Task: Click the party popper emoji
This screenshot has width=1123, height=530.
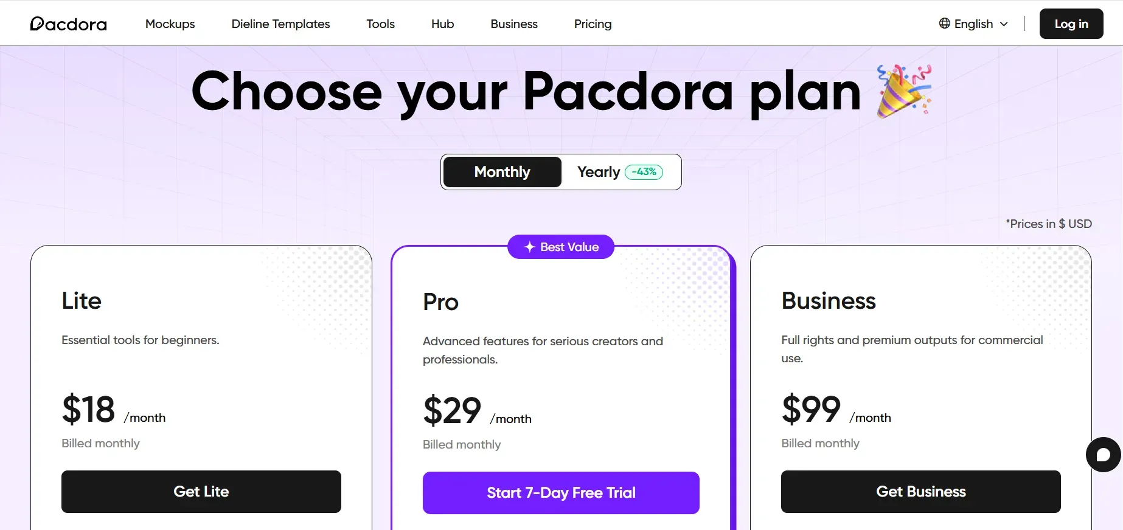Action: point(903,91)
